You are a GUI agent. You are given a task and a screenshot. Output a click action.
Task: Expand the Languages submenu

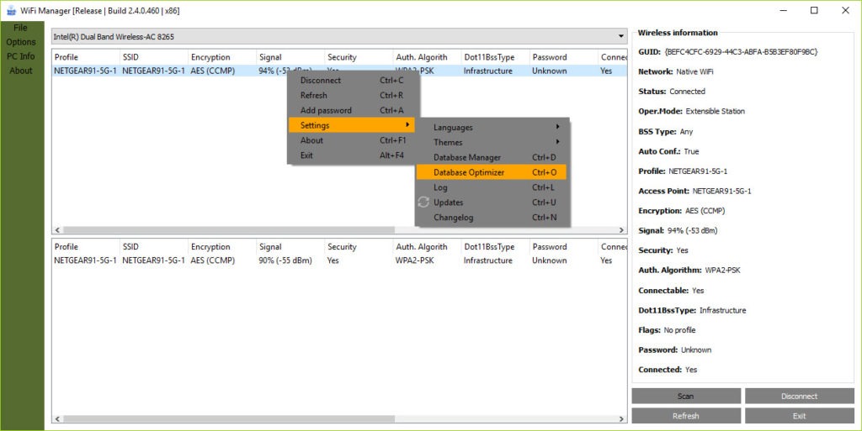coord(492,127)
